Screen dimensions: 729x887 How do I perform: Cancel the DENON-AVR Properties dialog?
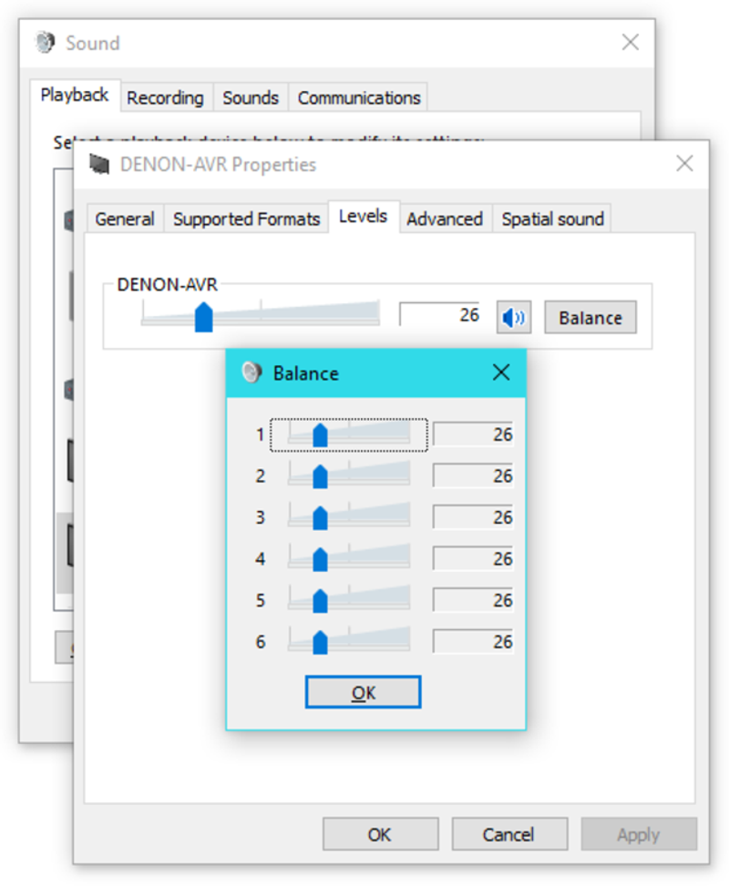(x=509, y=834)
